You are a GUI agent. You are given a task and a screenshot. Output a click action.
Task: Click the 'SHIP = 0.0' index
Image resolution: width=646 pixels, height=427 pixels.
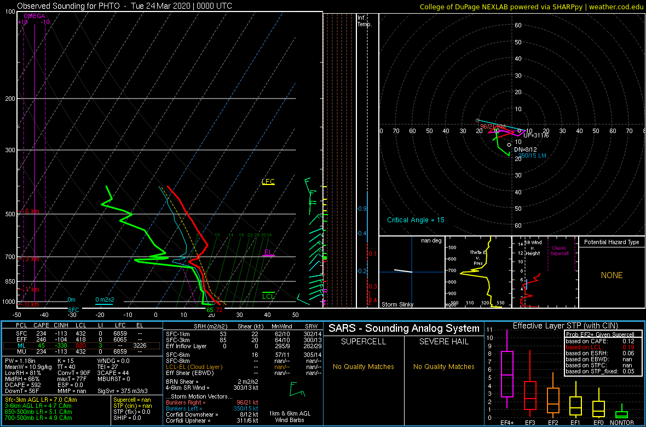pos(127,418)
